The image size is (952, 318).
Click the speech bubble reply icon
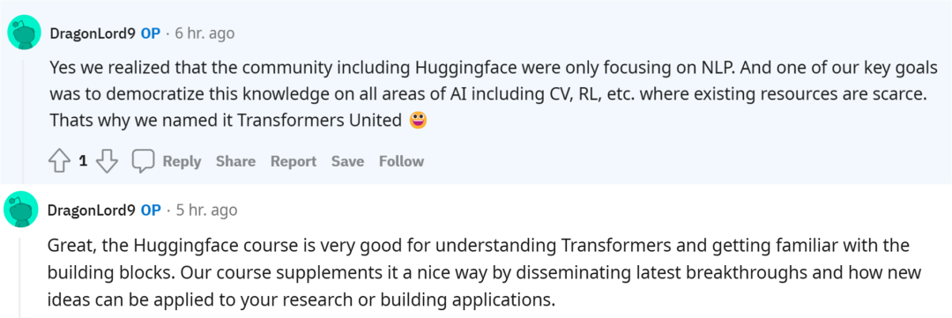click(144, 161)
